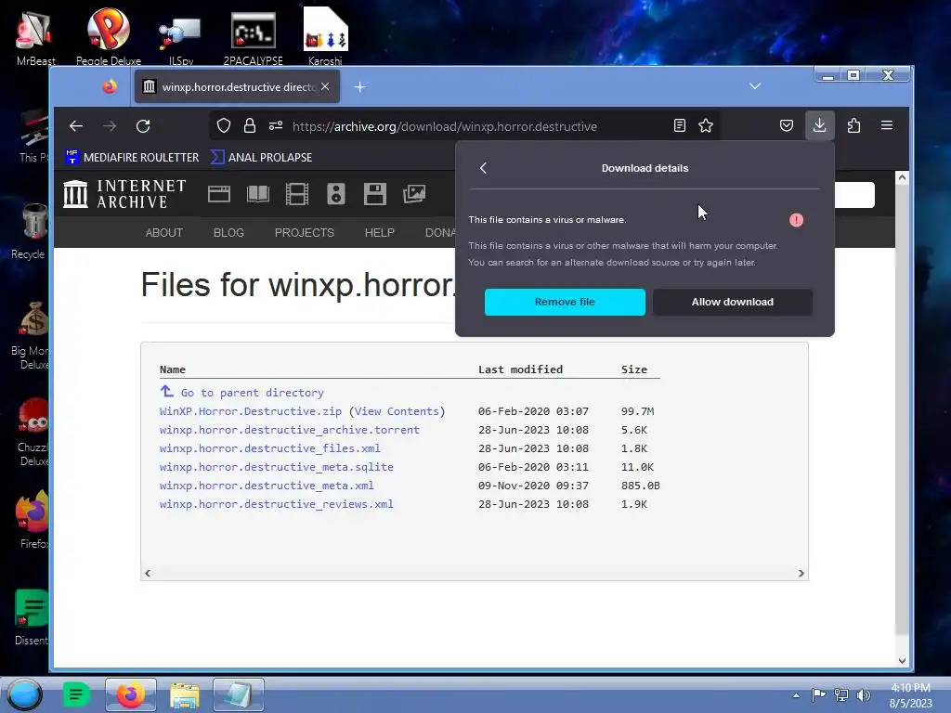The image size is (951, 713).
Task: Open the Peggle Deluxe desktop icon
Action: tap(109, 36)
